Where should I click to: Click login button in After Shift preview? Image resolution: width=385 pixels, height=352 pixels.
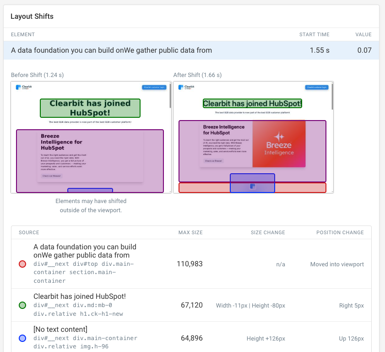point(316,87)
